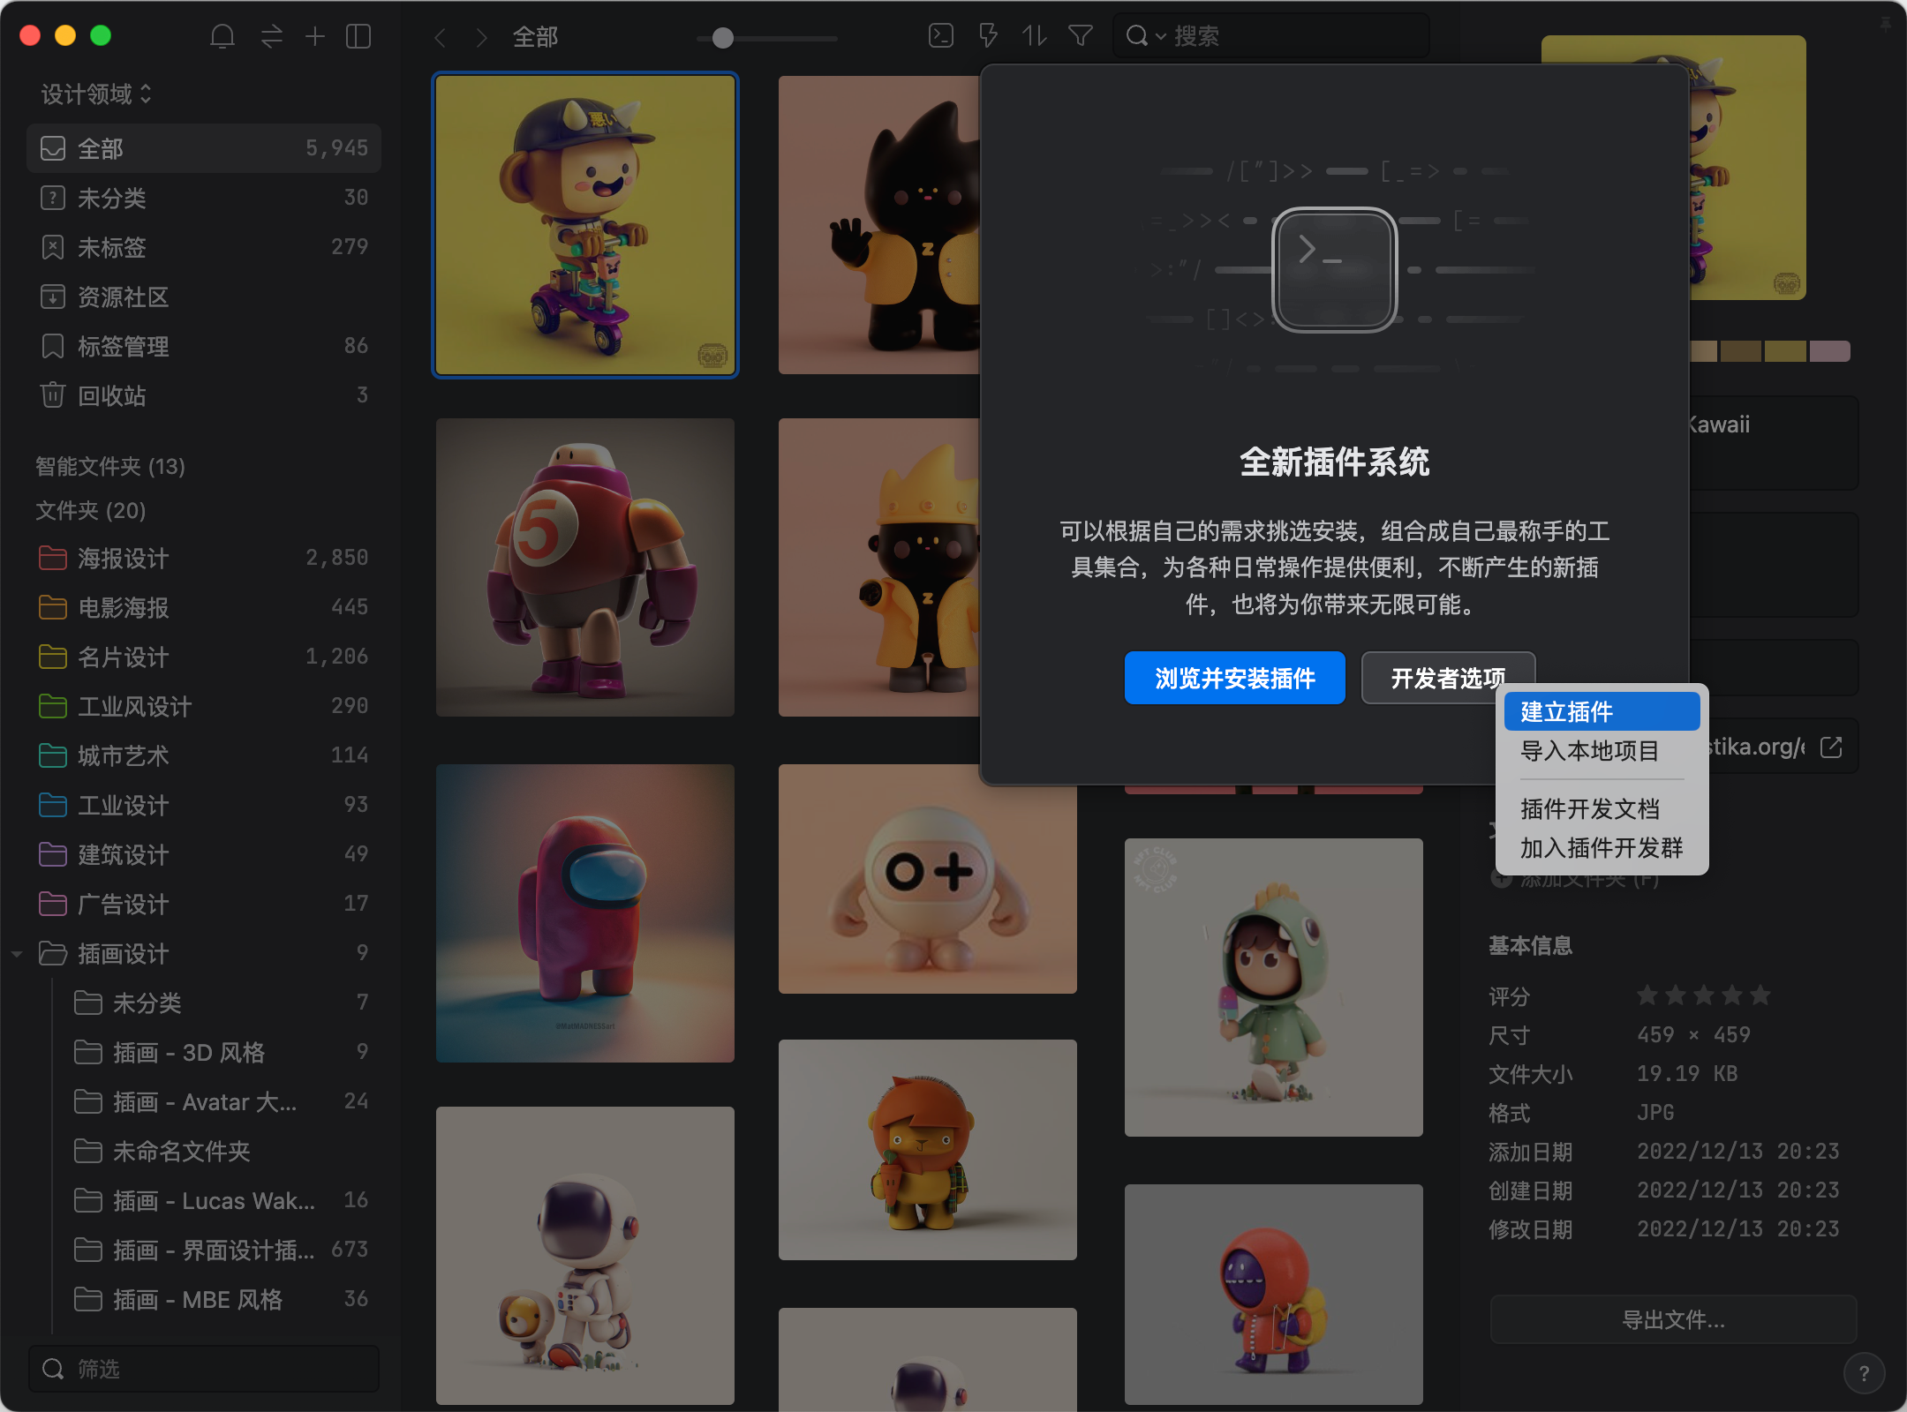Adjust the thumbnail size slider handle
This screenshot has height=1412, width=1907.
723,38
